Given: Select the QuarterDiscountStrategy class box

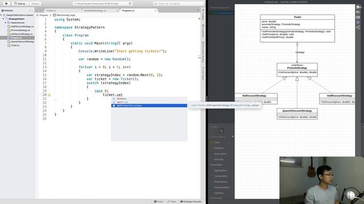Looking at the screenshot, I should pyautogui.click(x=297, y=114).
